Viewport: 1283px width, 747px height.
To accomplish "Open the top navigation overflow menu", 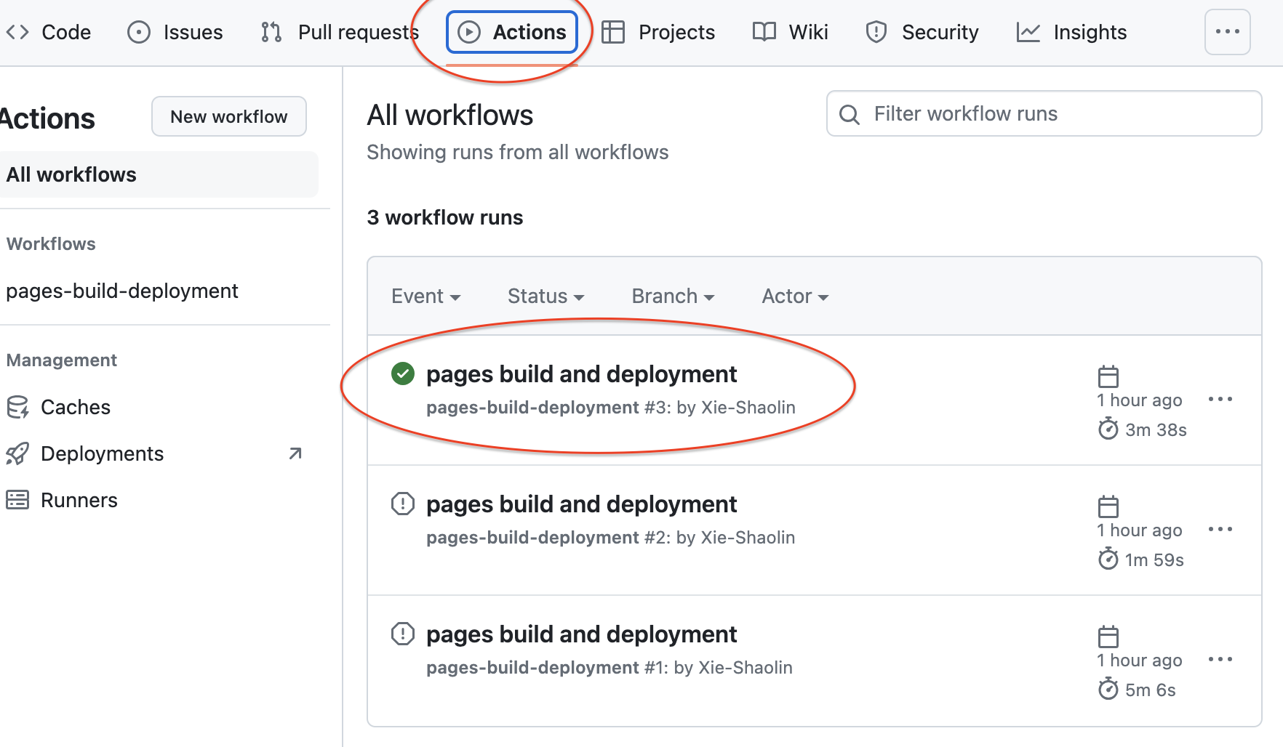I will click(1228, 32).
